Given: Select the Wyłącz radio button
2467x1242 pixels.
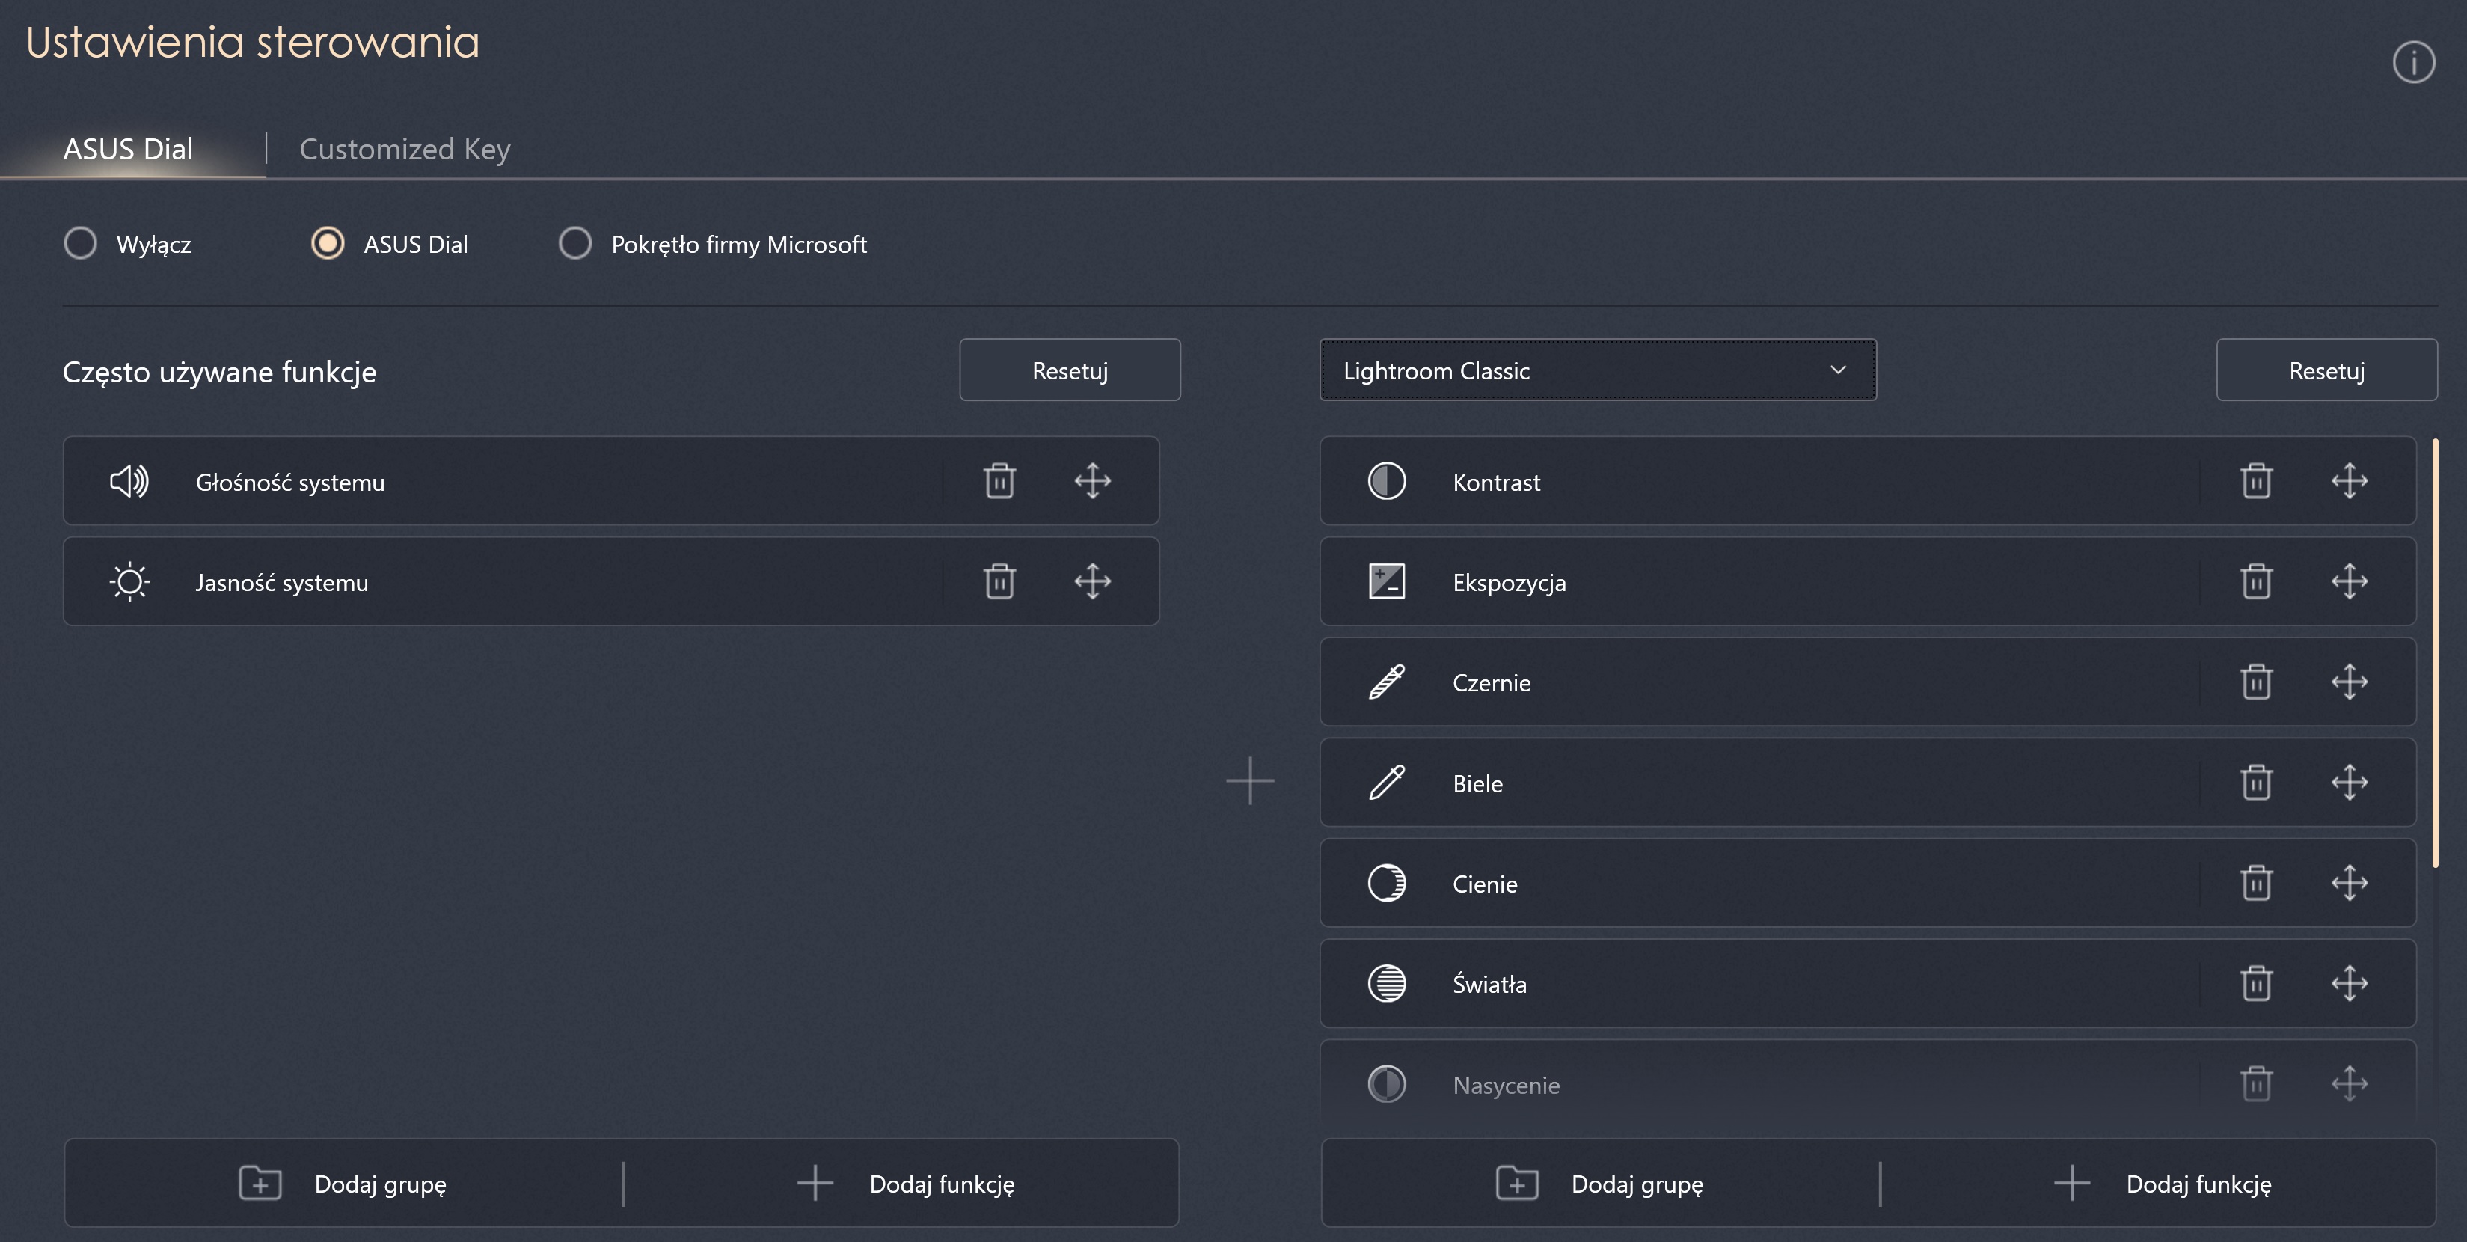Looking at the screenshot, I should [x=81, y=243].
